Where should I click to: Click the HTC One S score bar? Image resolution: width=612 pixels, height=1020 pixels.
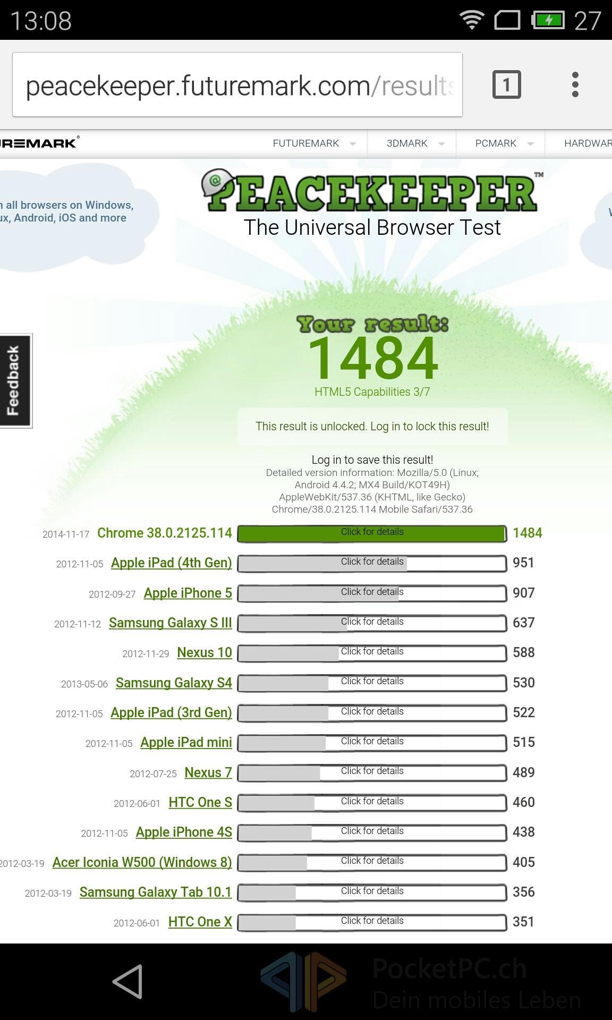[372, 803]
